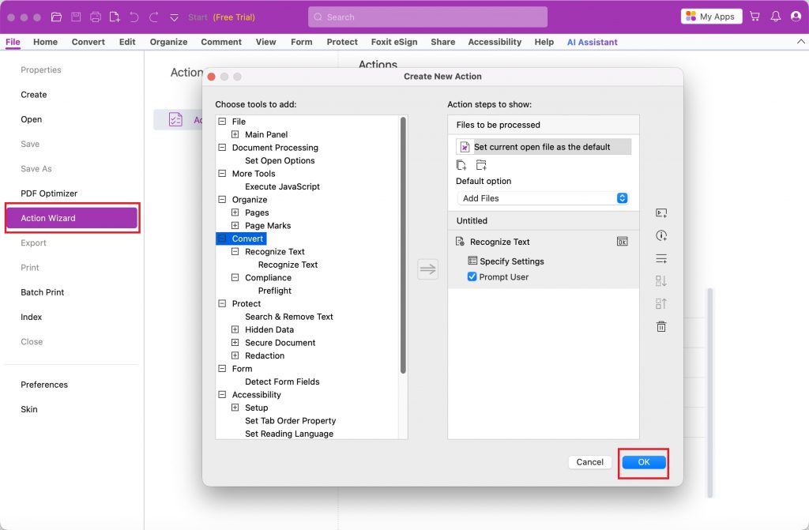Open the notifications bell icon
Screen dimensions: 809x530
[776, 17]
